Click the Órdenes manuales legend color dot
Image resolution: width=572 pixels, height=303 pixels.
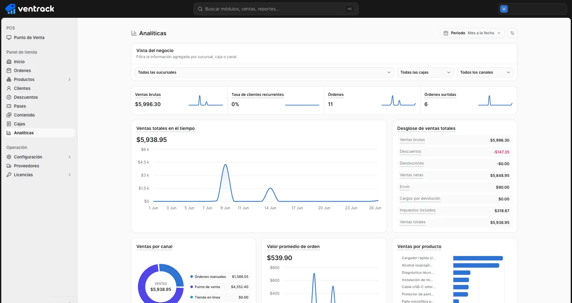(x=192, y=277)
